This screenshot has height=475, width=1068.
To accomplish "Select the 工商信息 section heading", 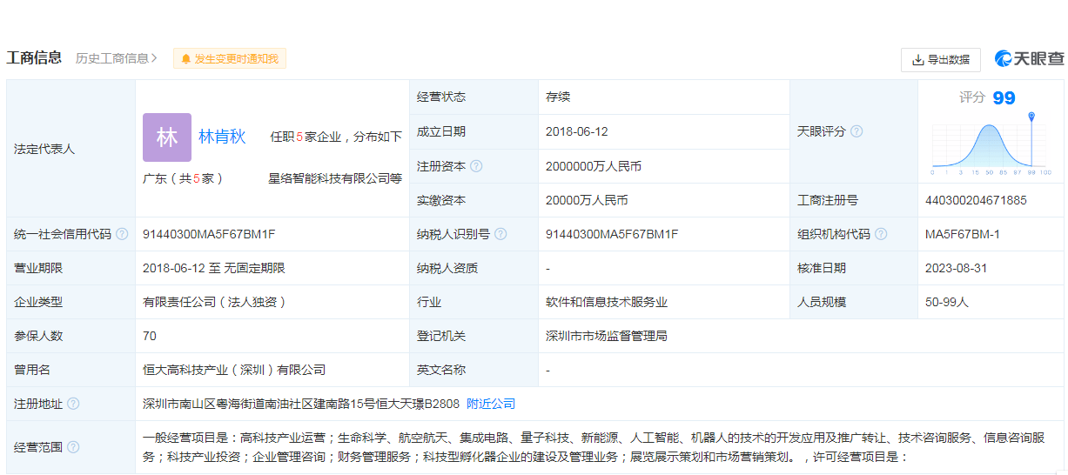I will [x=34, y=58].
